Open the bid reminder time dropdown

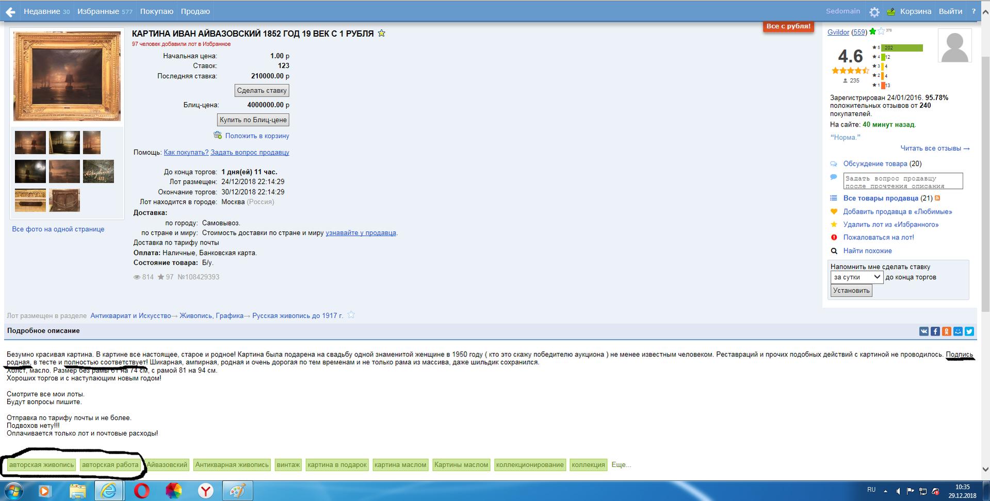pos(856,277)
